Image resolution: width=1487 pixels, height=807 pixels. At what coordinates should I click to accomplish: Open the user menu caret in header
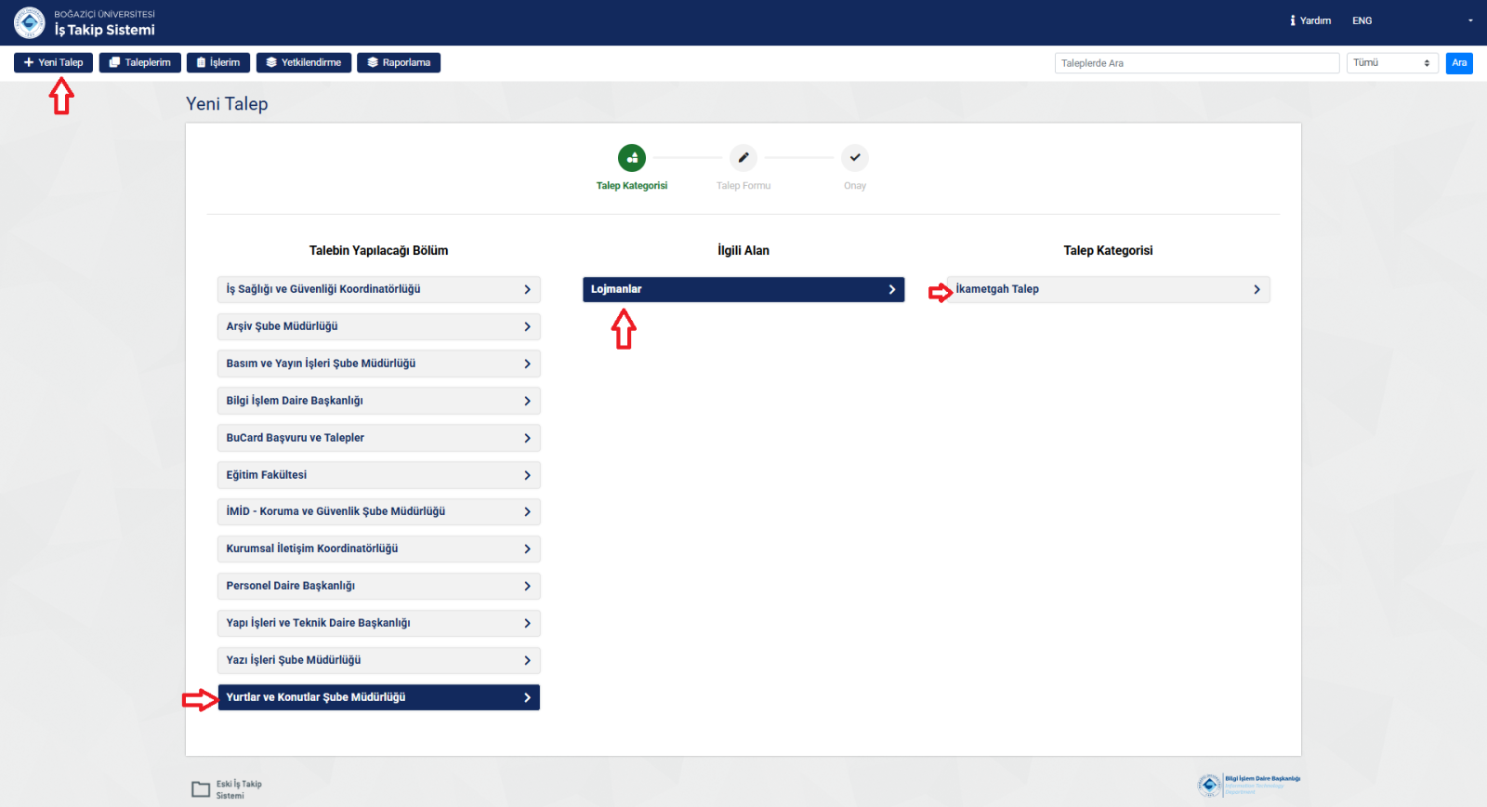(x=1470, y=20)
